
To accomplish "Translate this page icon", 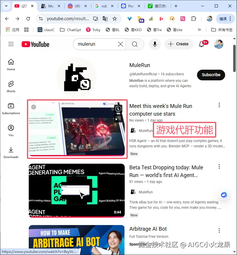I will [x=105, y=19].
